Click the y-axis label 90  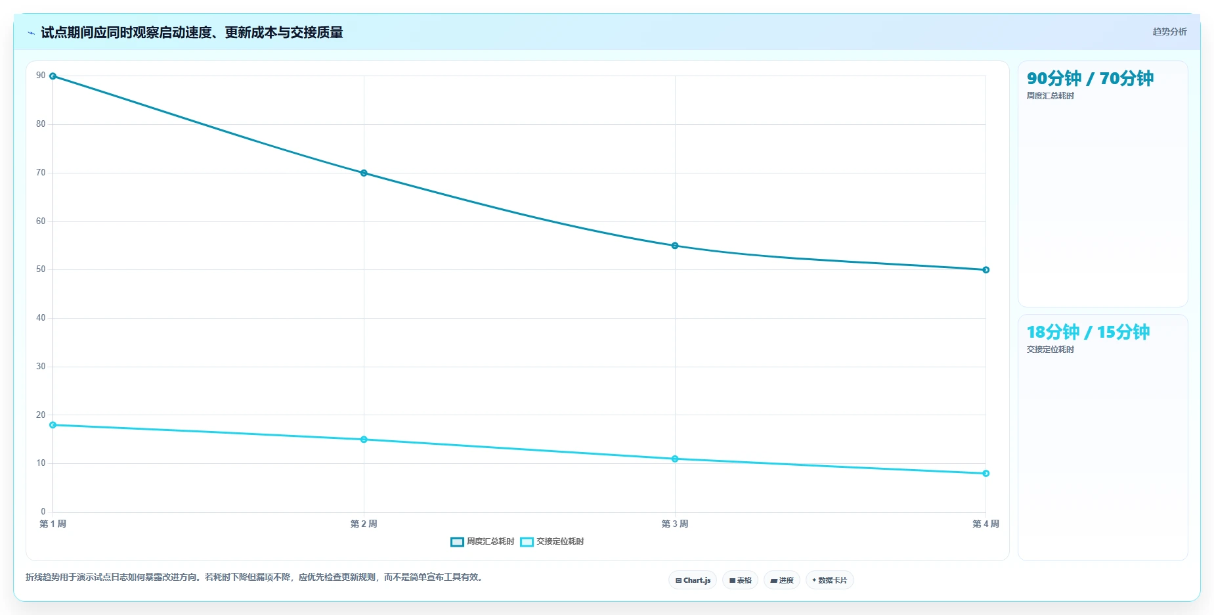41,76
